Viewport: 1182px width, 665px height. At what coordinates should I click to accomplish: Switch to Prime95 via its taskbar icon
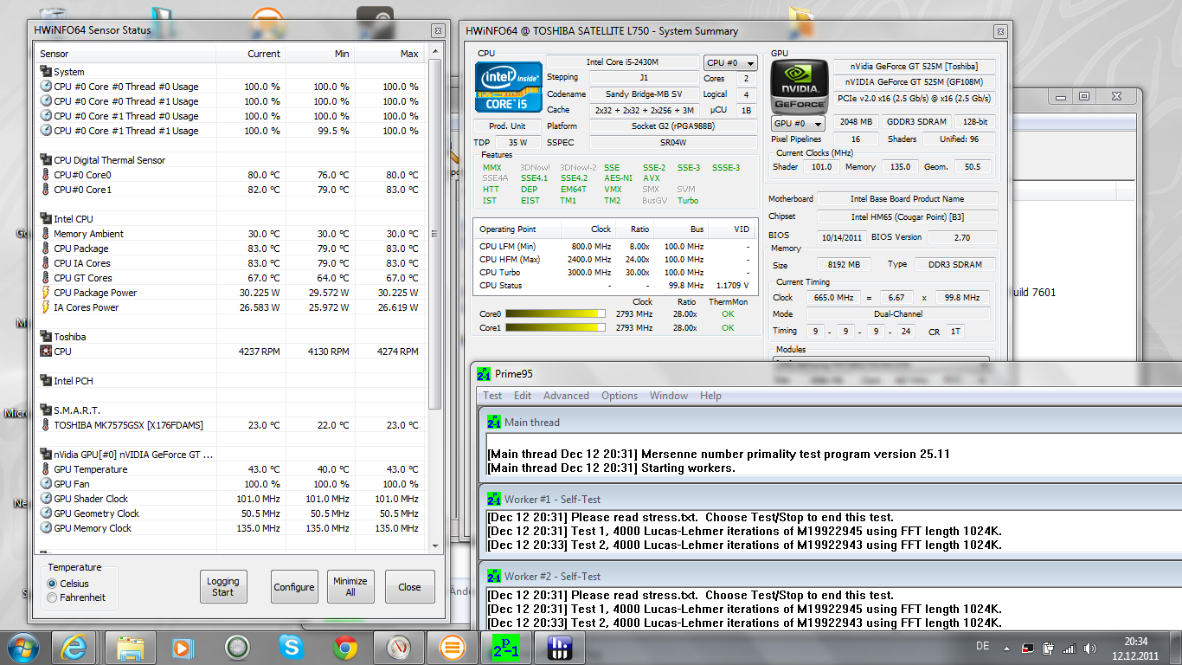click(504, 648)
